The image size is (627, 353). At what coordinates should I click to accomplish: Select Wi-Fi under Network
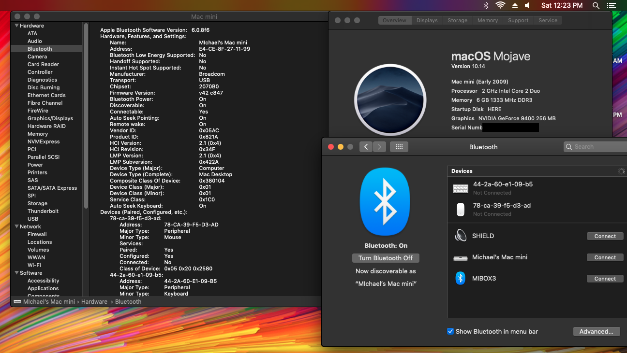point(34,265)
